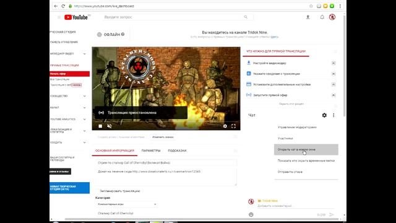This screenshot has width=396, height=223.
Task: Focus the chat comment input field
Action: point(296,206)
